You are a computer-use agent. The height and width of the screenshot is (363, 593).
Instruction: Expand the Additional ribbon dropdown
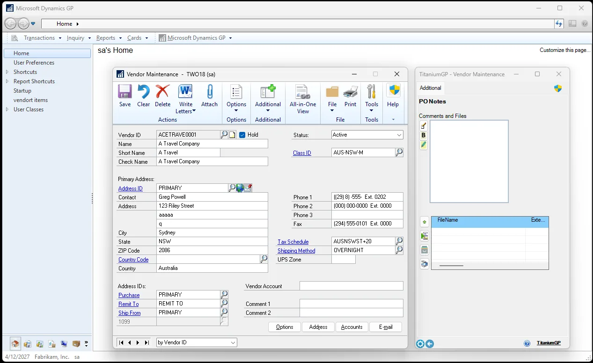[268, 110]
